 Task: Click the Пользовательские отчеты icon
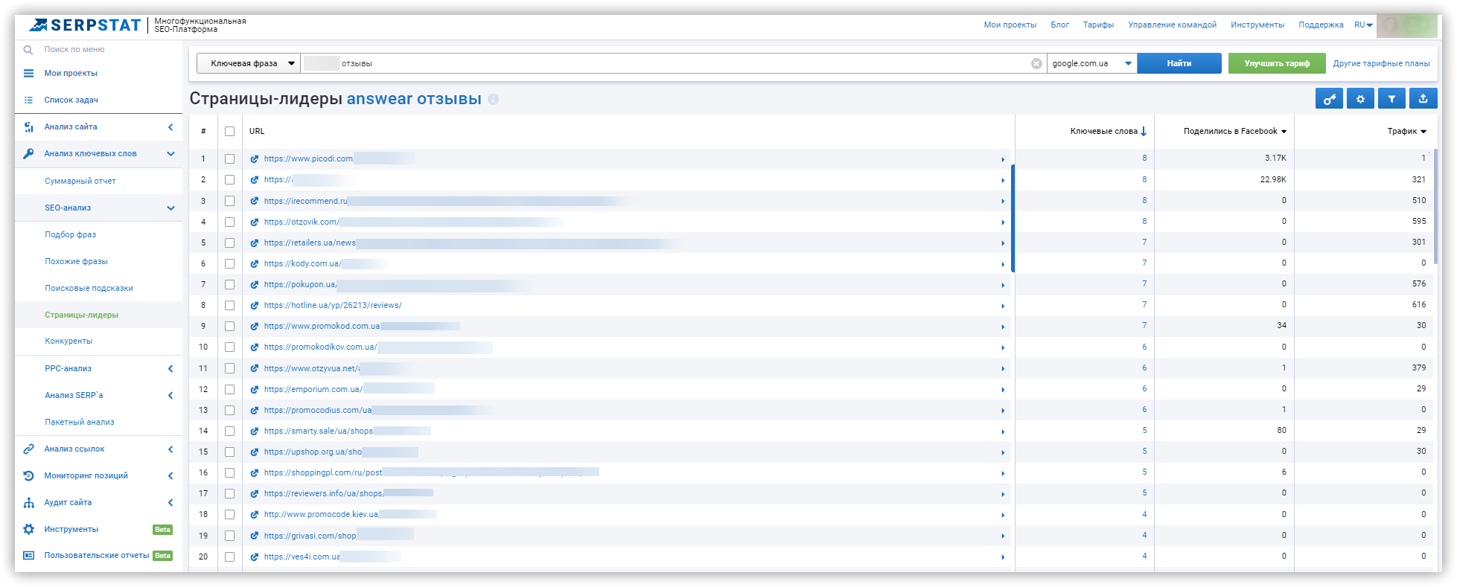coord(28,556)
